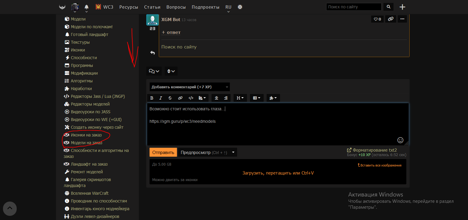The width and height of the screenshot is (468, 220).
Task: Open the Подпроекты menu
Action: point(206,7)
